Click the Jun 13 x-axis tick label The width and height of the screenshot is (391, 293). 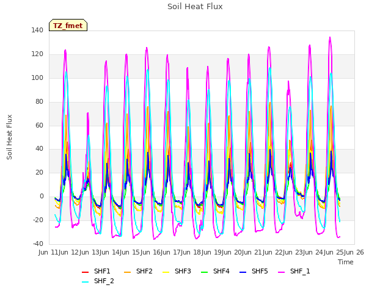pos(90,252)
